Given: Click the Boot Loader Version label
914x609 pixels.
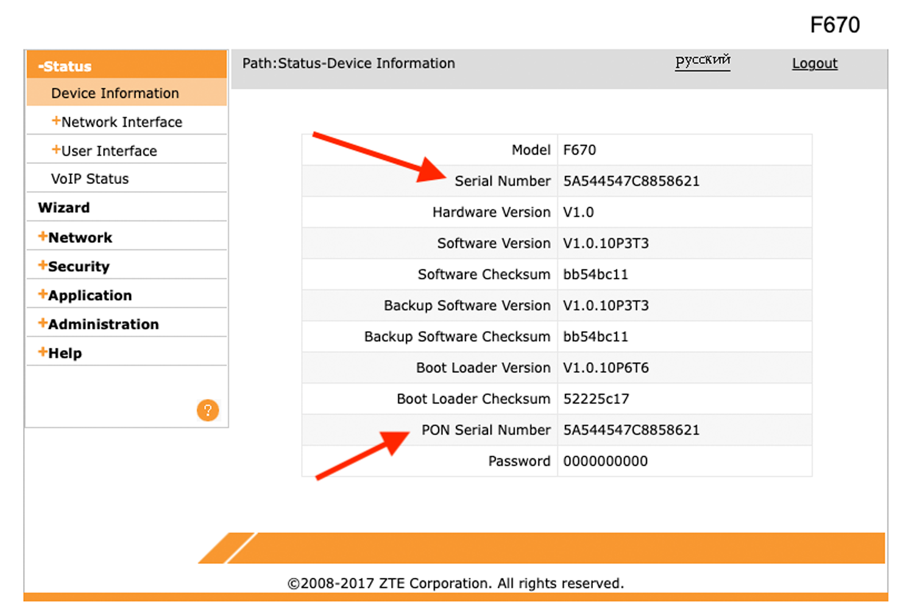Looking at the screenshot, I should (x=483, y=367).
